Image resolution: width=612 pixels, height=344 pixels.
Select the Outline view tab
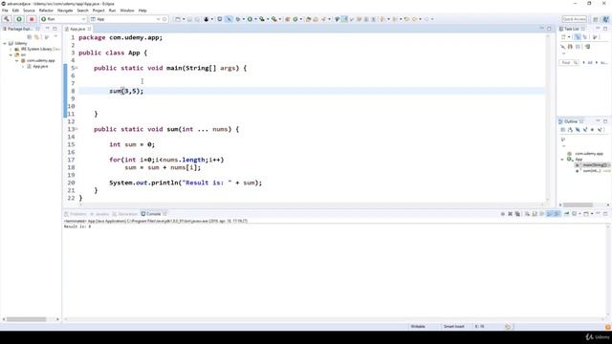570,121
